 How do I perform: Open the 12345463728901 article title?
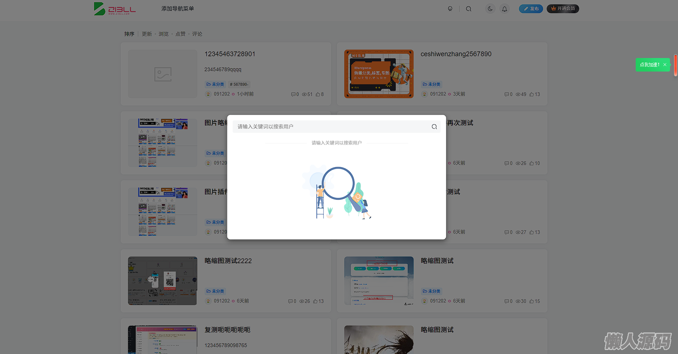click(x=230, y=54)
